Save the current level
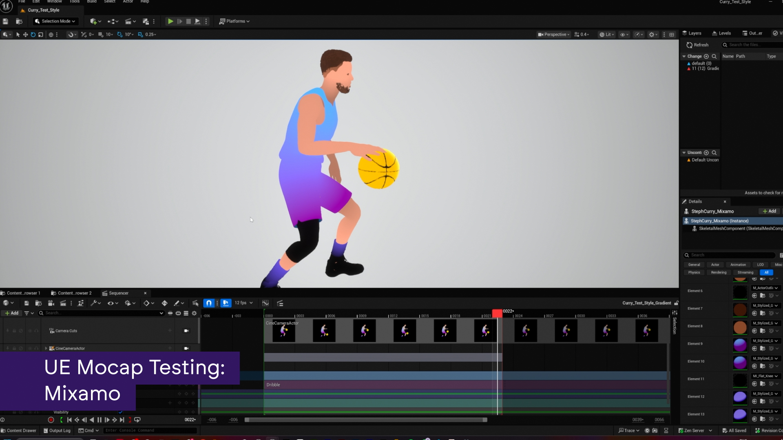The image size is (783, 440). tap(6, 21)
